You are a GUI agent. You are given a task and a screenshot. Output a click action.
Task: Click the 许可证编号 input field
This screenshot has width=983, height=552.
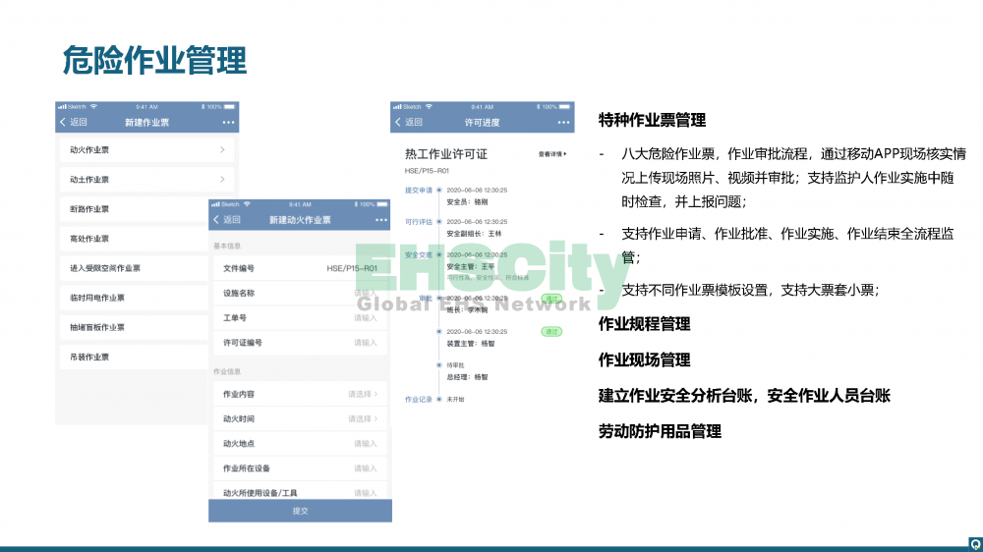[365, 343]
